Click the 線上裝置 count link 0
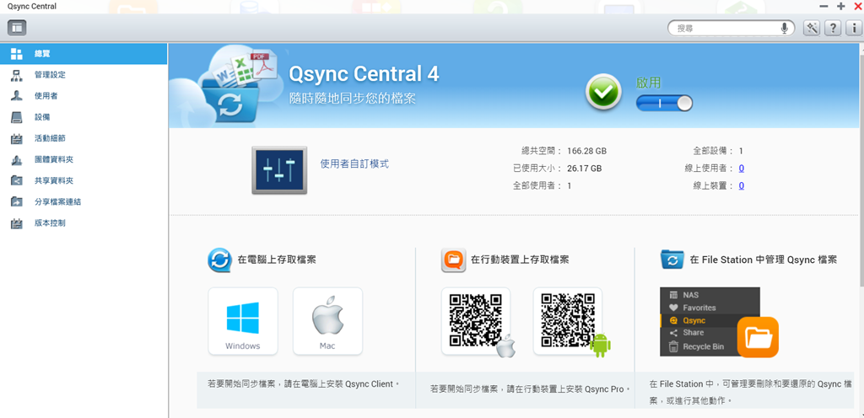This screenshot has width=864, height=418. (x=742, y=186)
